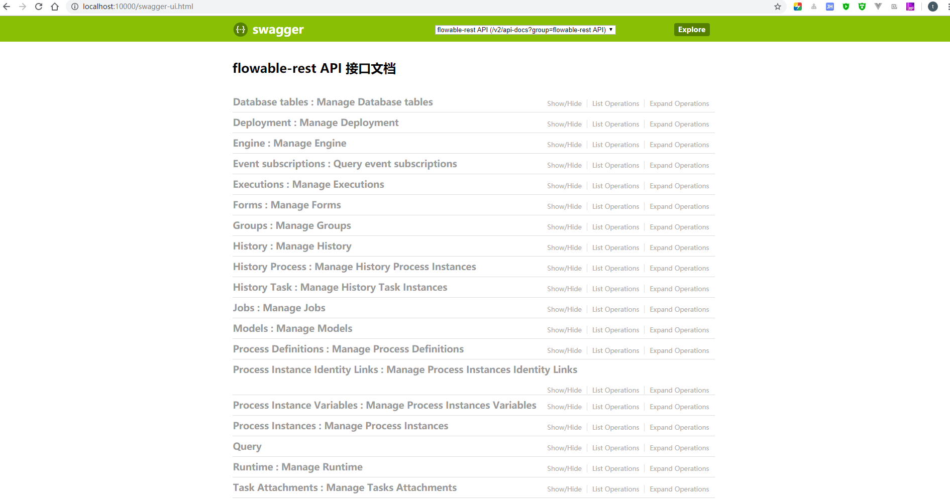Open the green shield T extension icon

tap(862, 7)
